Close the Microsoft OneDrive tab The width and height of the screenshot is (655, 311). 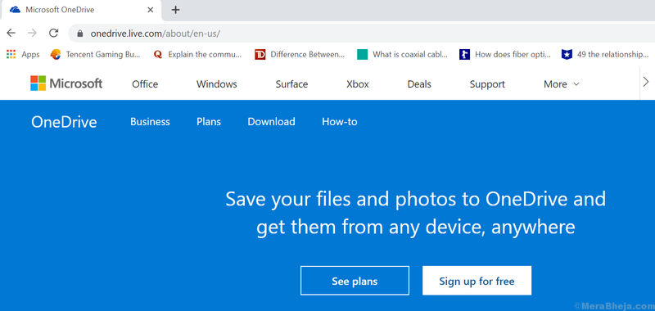151,10
